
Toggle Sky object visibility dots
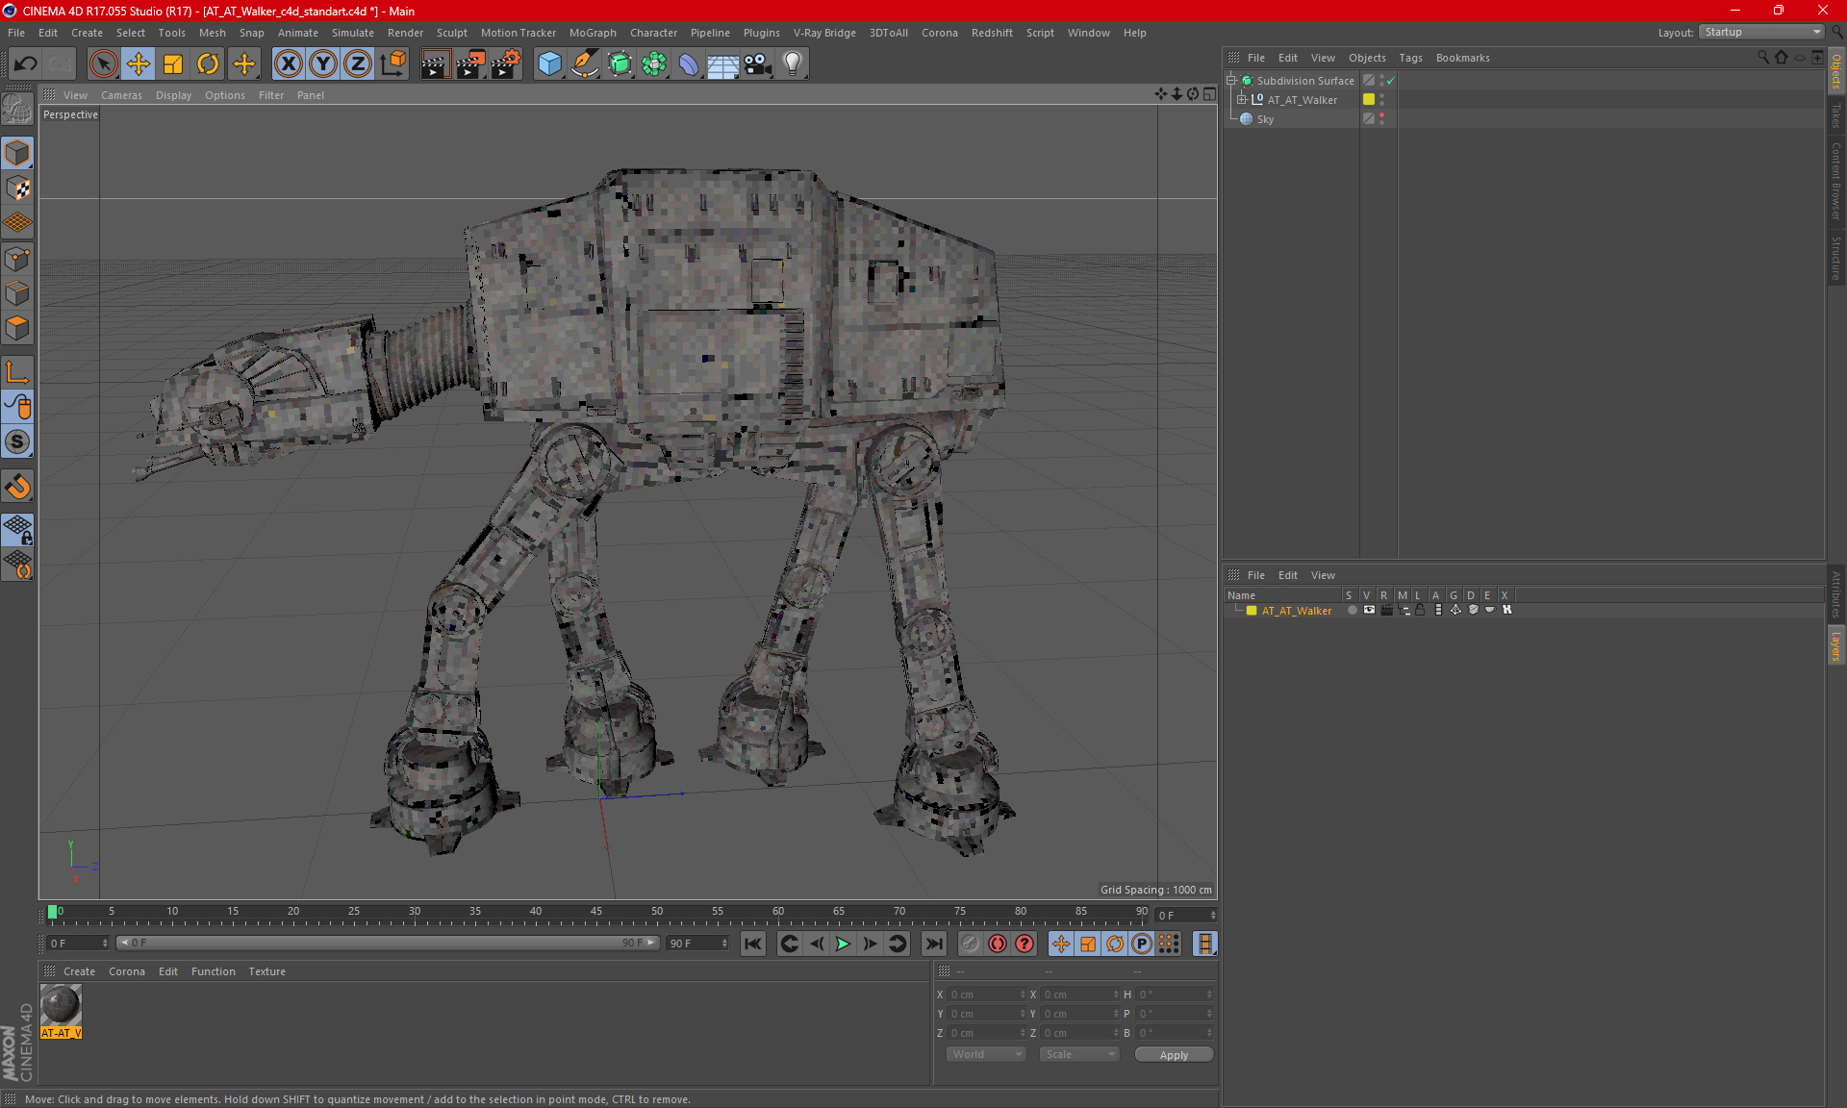click(1382, 118)
